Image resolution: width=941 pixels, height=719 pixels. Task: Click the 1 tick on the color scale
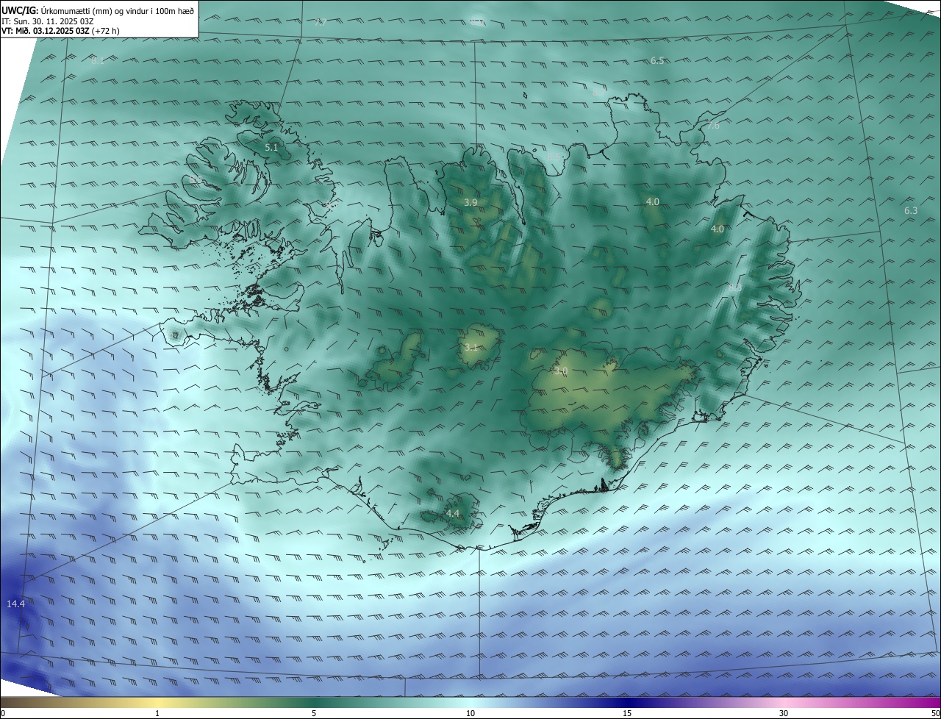157,714
